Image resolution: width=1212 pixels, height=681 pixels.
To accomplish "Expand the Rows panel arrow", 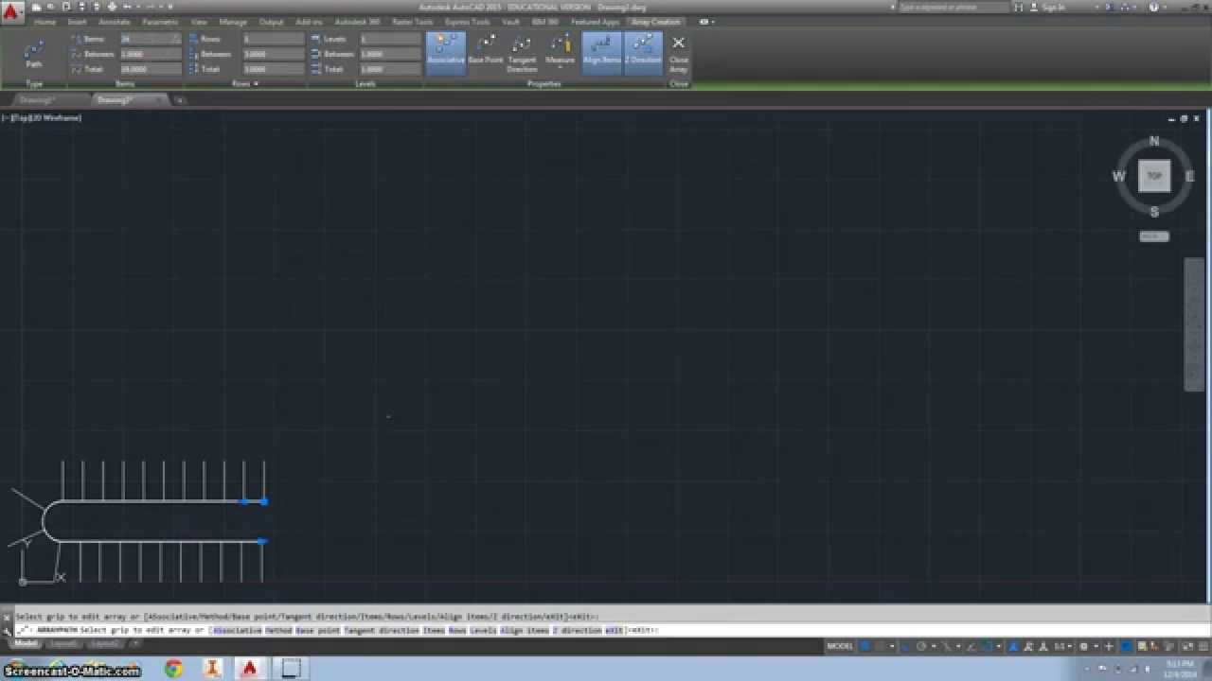I will (x=256, y=84).
